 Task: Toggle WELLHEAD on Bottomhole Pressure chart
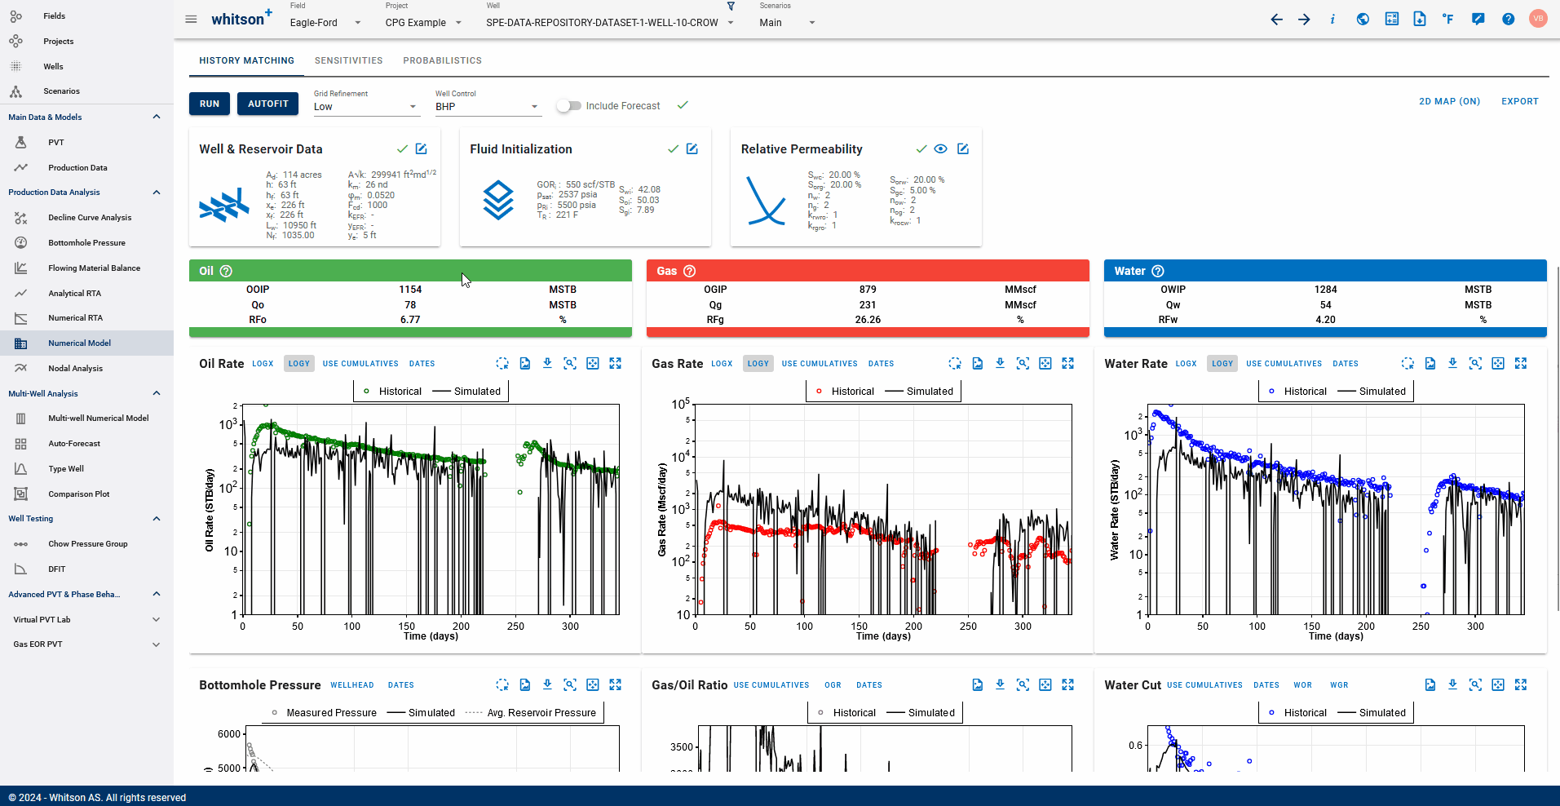tap(352, 685)
